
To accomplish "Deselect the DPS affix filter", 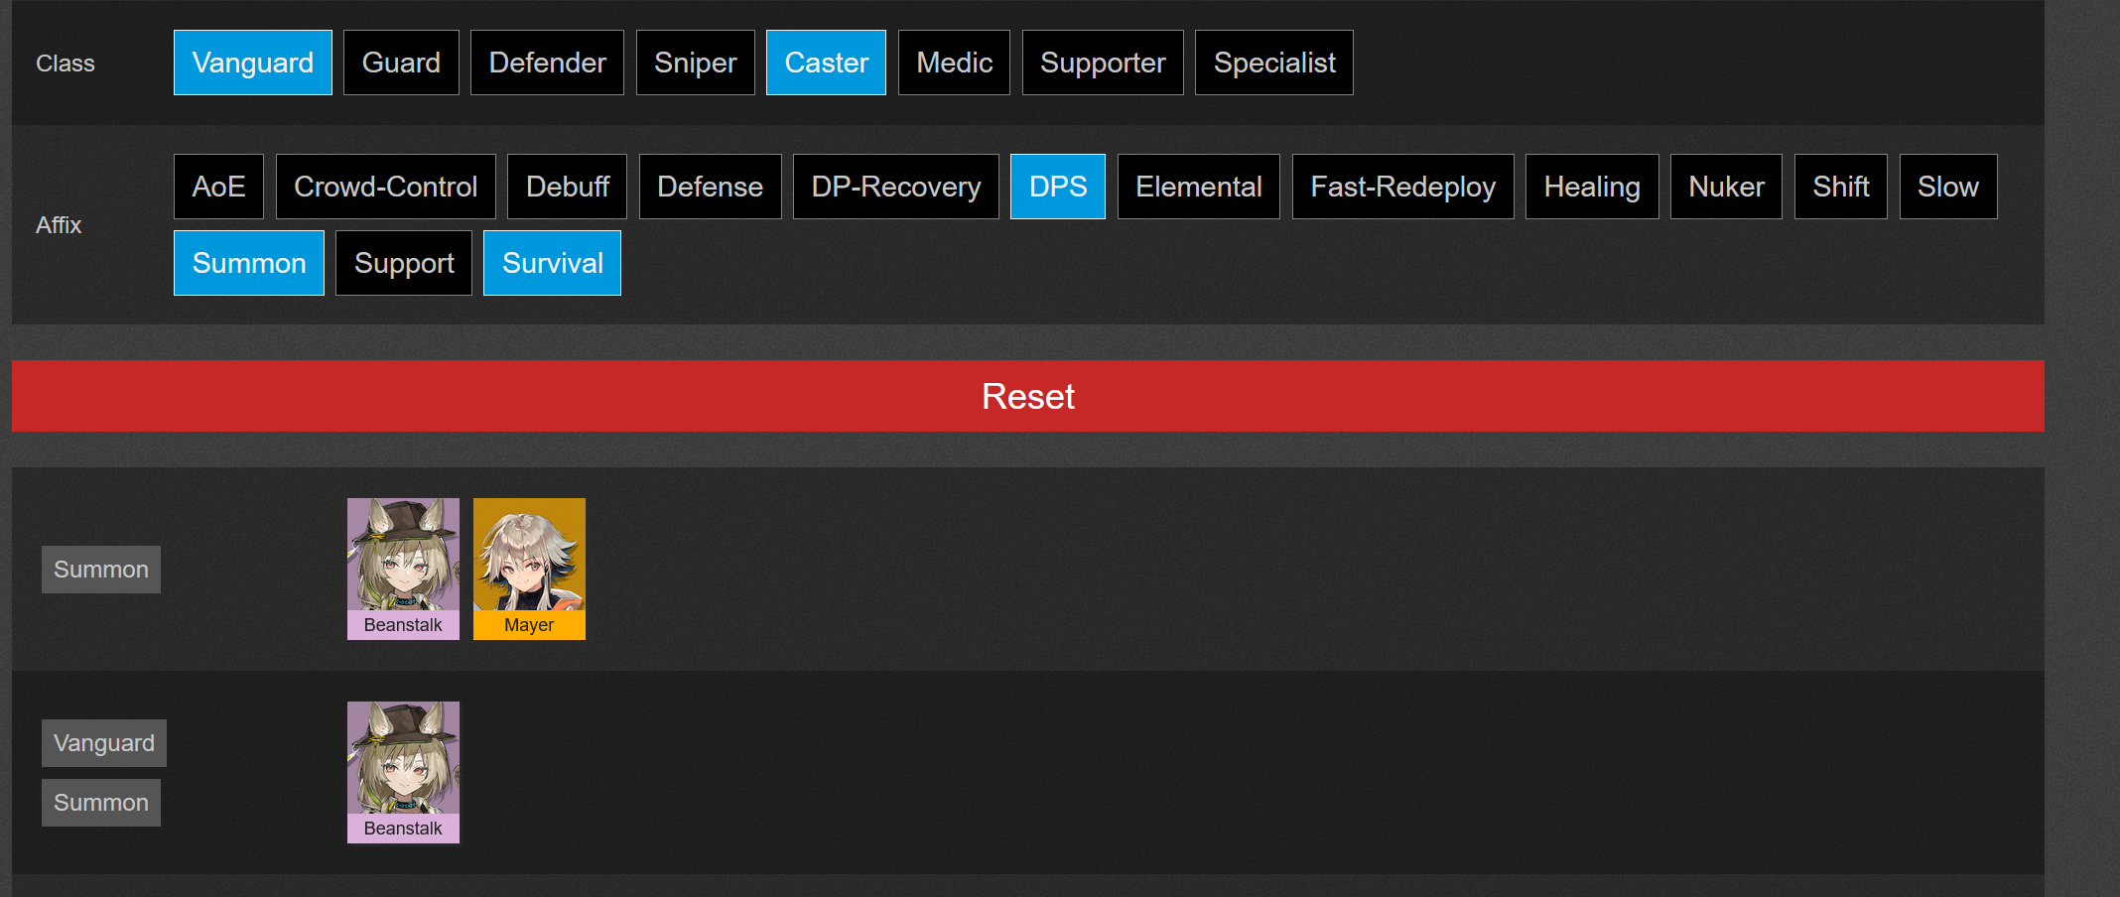I will 1058,187.
